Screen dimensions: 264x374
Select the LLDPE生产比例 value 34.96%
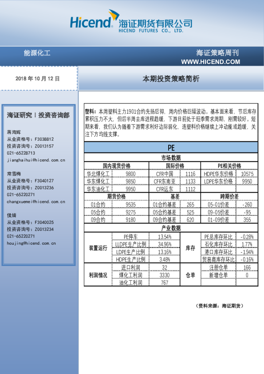coord(165,244)
